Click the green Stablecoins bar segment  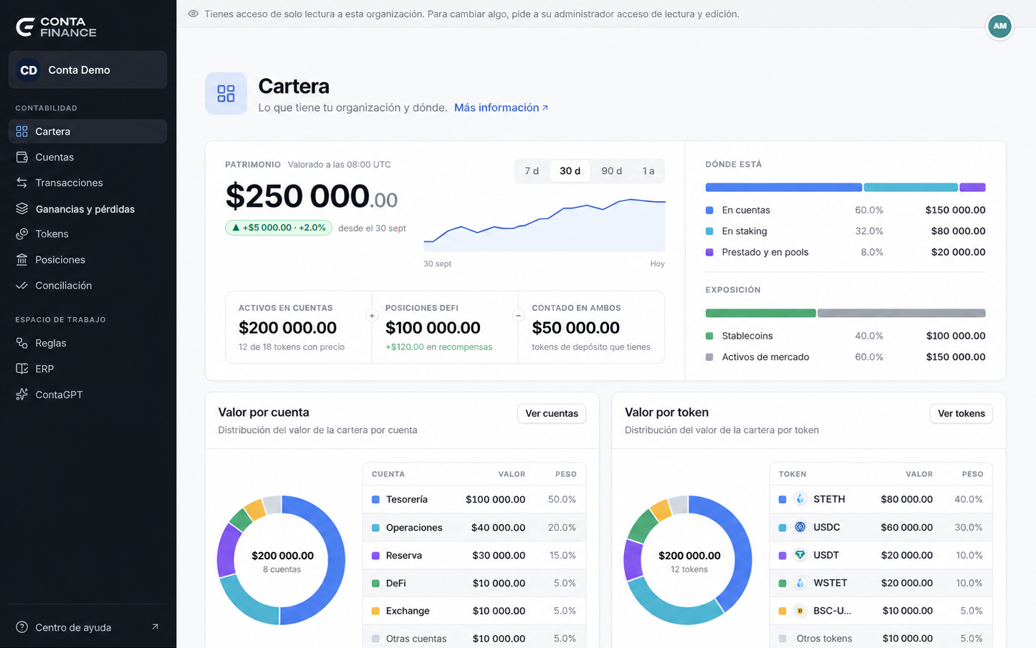click(761, 313)
